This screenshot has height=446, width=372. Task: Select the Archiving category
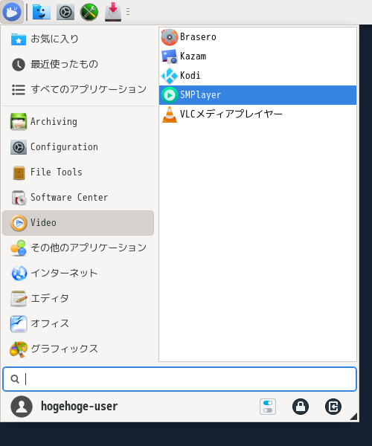click(78, 122)
